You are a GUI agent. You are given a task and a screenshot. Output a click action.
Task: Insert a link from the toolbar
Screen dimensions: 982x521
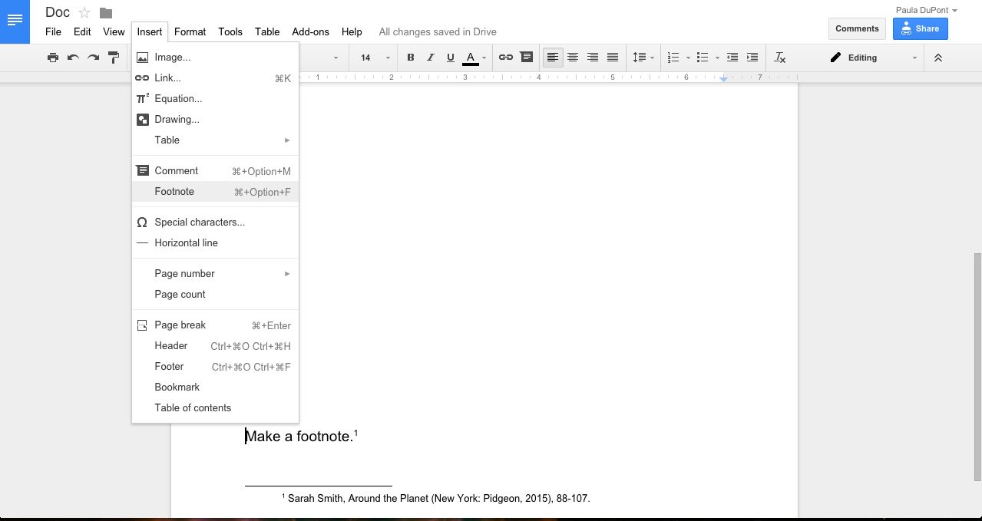tap(505, 57)
